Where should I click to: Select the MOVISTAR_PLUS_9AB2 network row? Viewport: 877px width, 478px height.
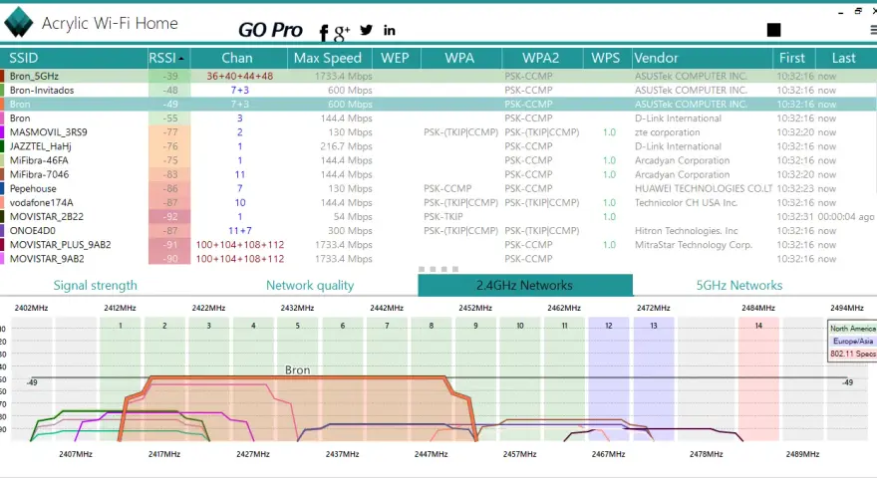(x=438, y=244)
